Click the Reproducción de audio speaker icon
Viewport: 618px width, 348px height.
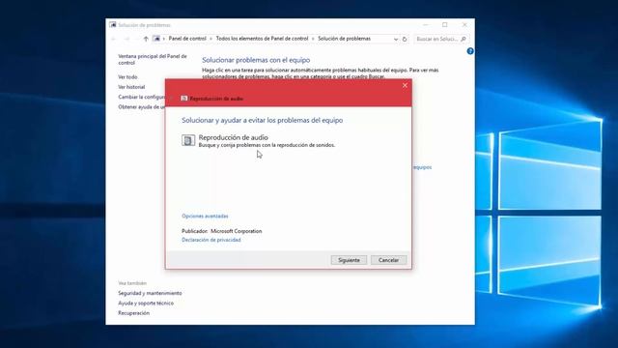pos(188,140)
